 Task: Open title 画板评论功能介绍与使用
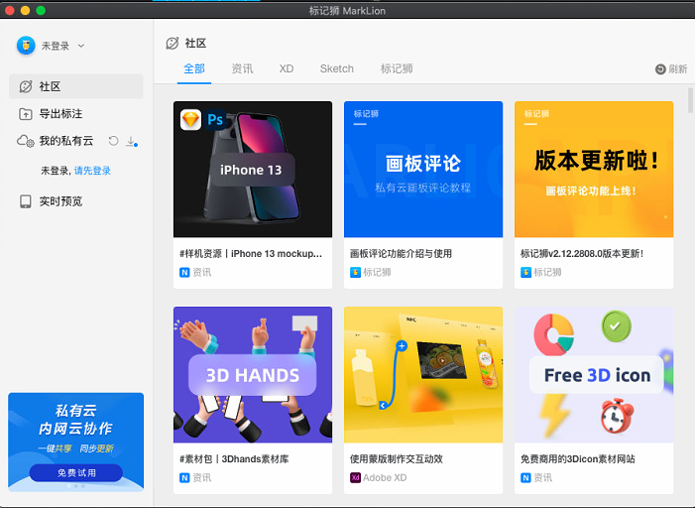coord(401,253)
